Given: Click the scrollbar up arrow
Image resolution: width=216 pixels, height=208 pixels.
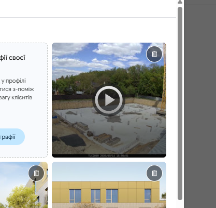Looking at the screenshot, I should 180,2.
